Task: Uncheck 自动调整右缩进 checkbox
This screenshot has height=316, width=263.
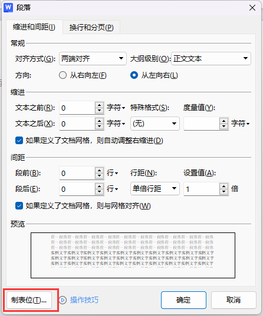Action: (19, 141)
